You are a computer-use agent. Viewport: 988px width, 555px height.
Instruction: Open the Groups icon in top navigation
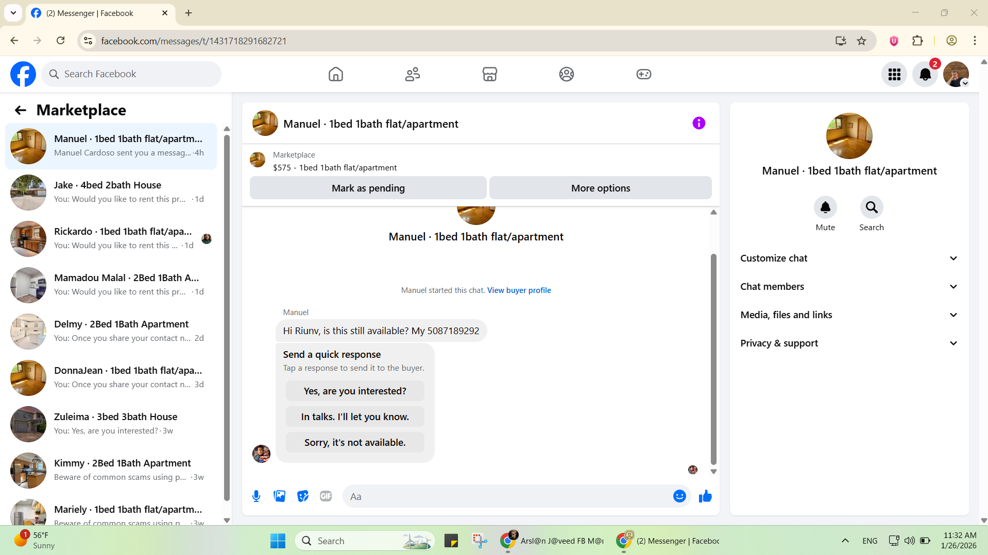pyautogui.click(x=567, y=74)
